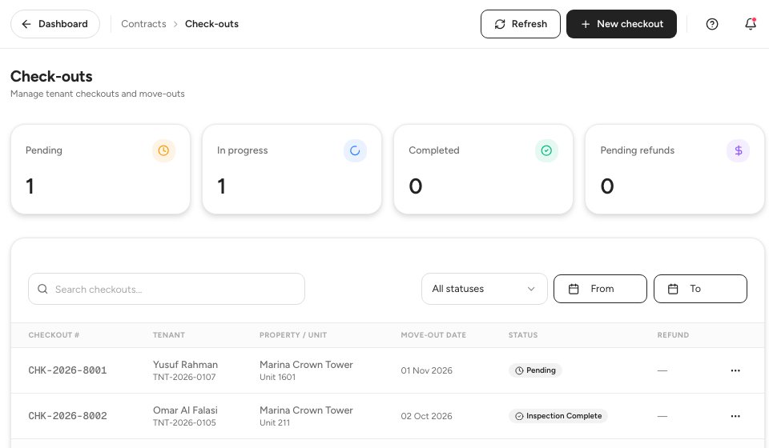
Task: Click the Completed summary card
Action: click(484, 169)
